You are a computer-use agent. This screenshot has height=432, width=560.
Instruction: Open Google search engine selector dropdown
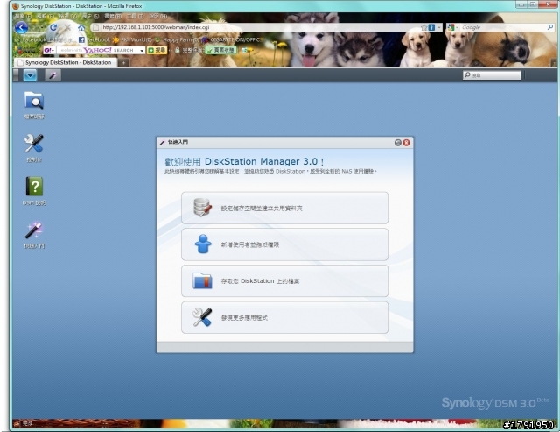click(x=452, y=27)
